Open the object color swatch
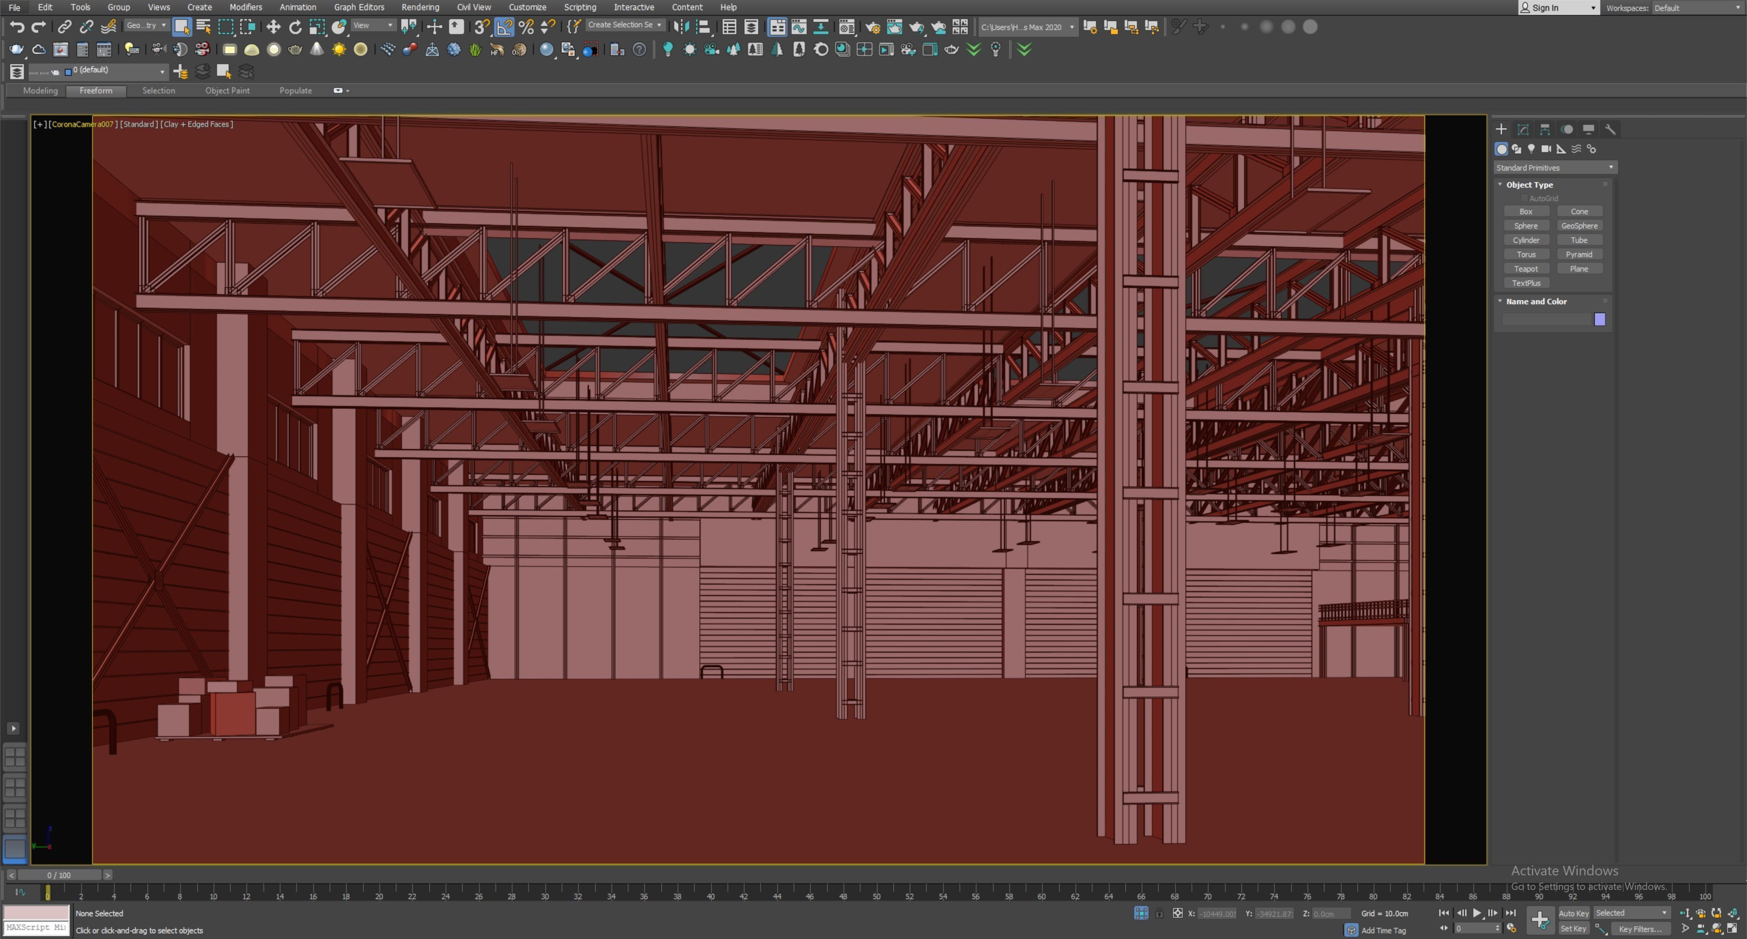 tap(1600, 319)
